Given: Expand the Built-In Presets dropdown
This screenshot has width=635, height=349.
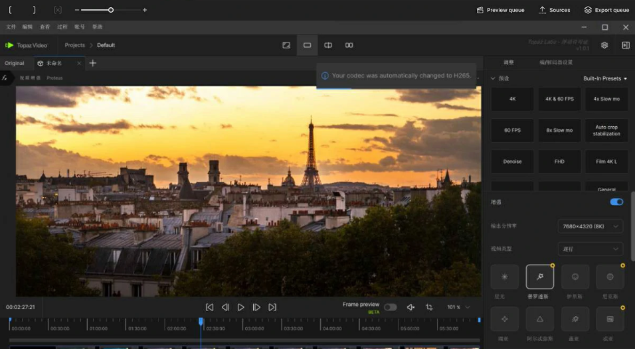Looking at the screenshot, I should click(605, 78).
